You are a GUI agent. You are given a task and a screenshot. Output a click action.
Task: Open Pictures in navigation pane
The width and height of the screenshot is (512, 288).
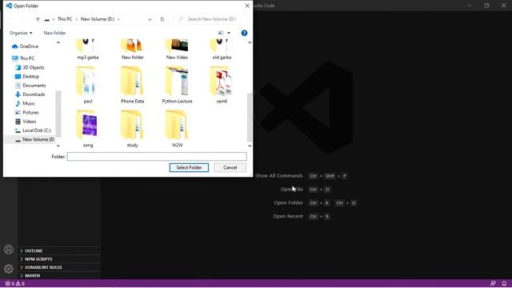tap(30, 112)
